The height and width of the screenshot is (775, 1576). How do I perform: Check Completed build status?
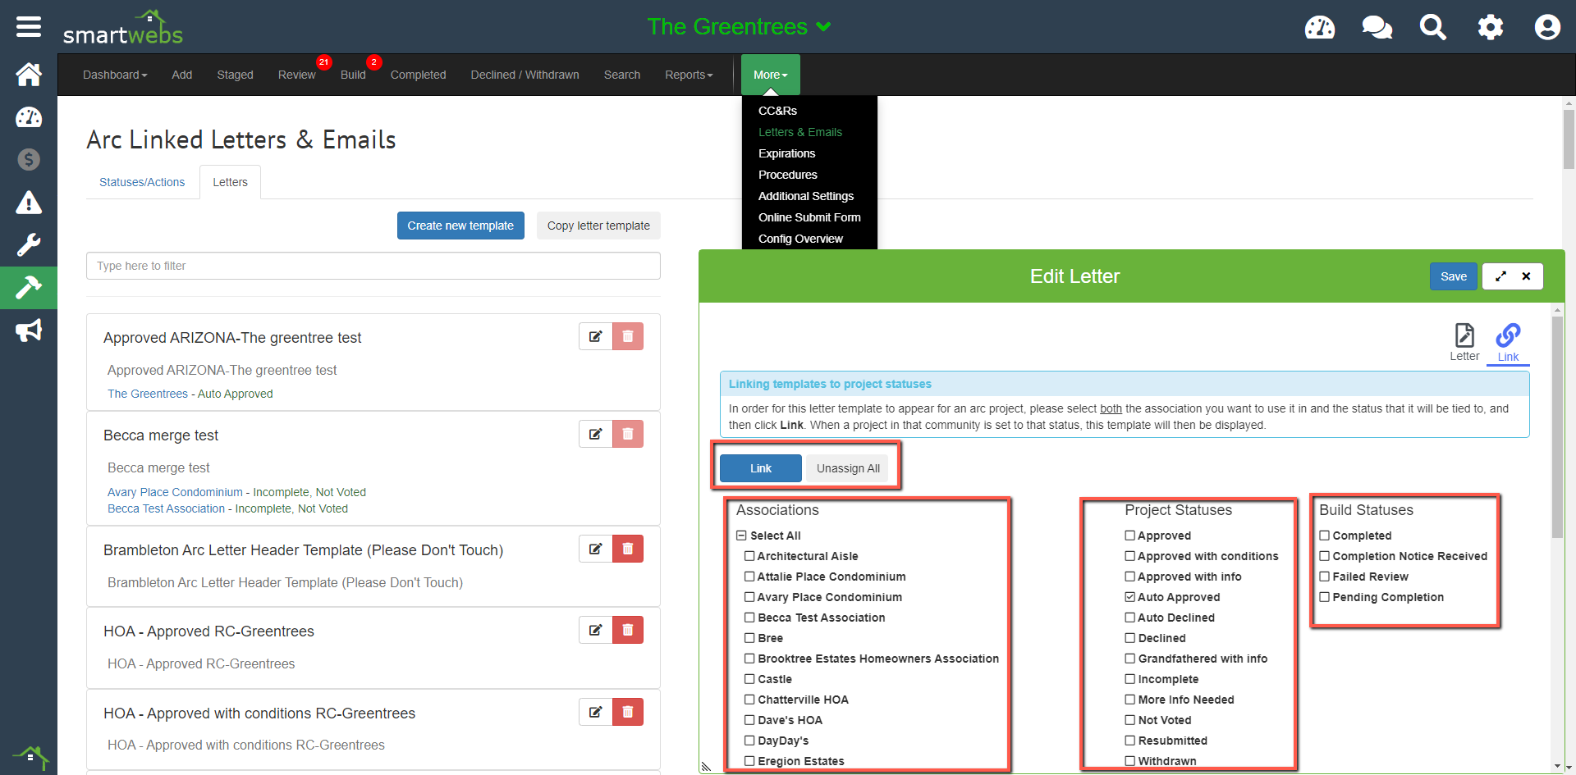pyautogui.click(x=1325, y=536)
